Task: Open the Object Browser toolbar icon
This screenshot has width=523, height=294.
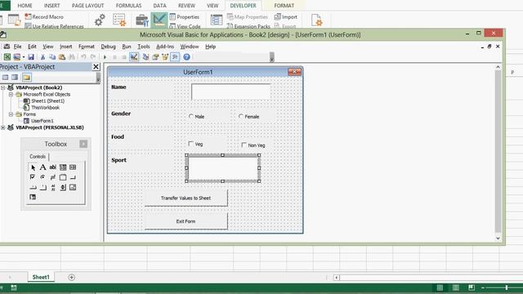Action: coord(165,57)
